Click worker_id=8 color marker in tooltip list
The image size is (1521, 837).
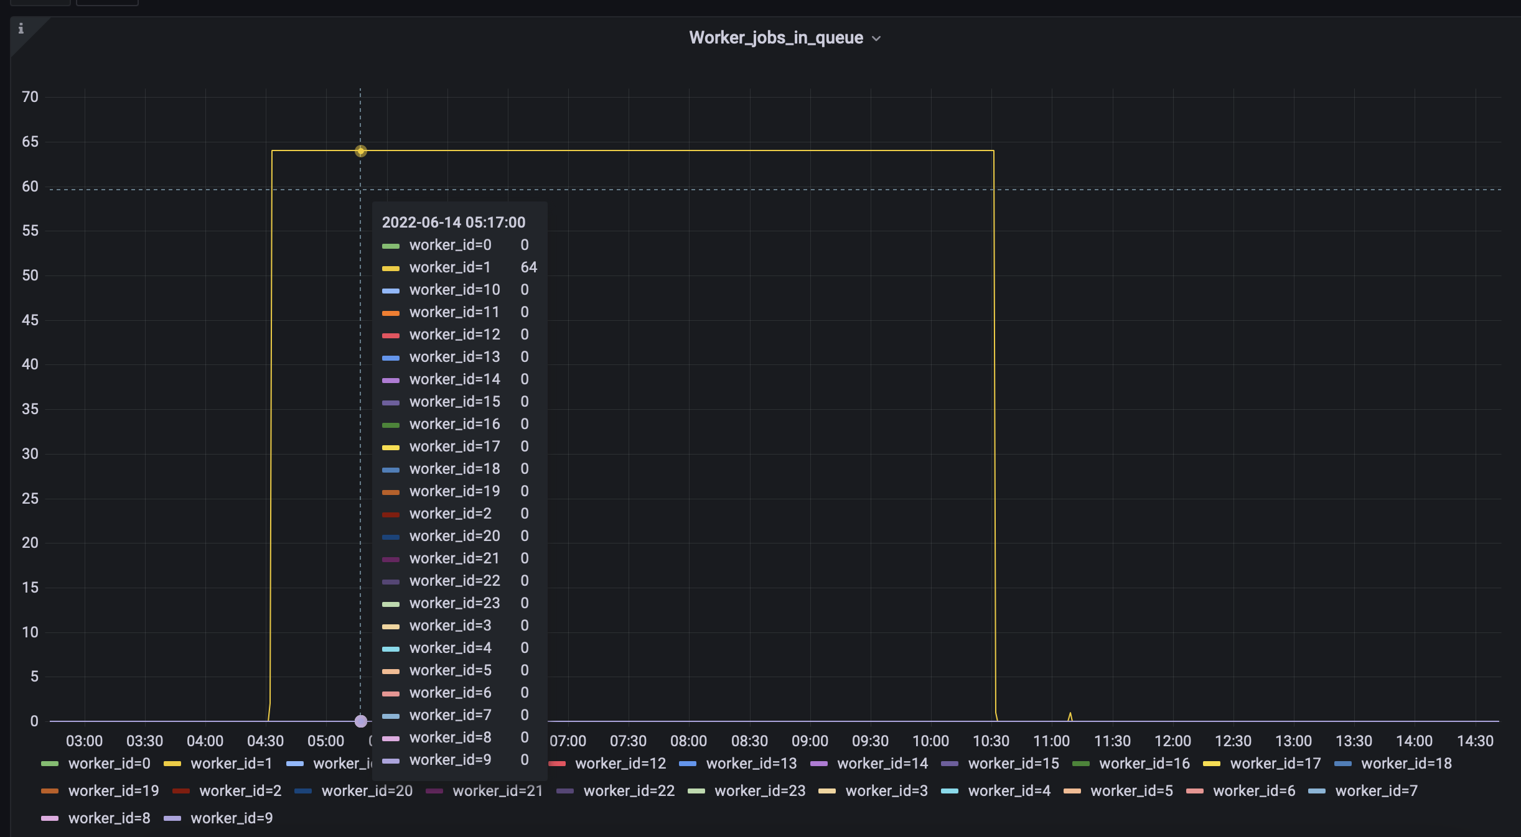tap(391, 738)
